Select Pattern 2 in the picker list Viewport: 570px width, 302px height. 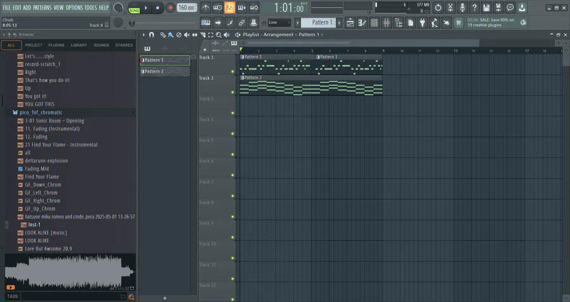coord(165,71)
